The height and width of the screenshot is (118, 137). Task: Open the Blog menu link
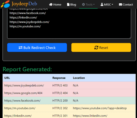tap(72, 5)
